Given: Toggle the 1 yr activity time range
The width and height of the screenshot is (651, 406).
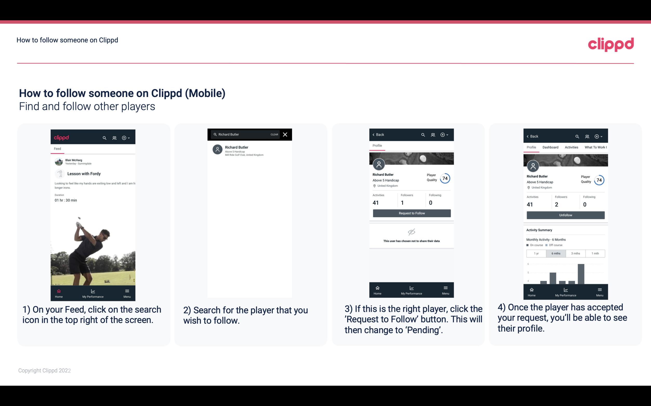Looking at the screenshot, I should point(536,253).
